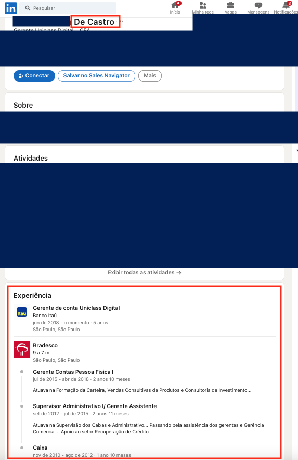The image size is (298, 460).
Task: Open Mensagens chat icon
Action: pos(258,5)
